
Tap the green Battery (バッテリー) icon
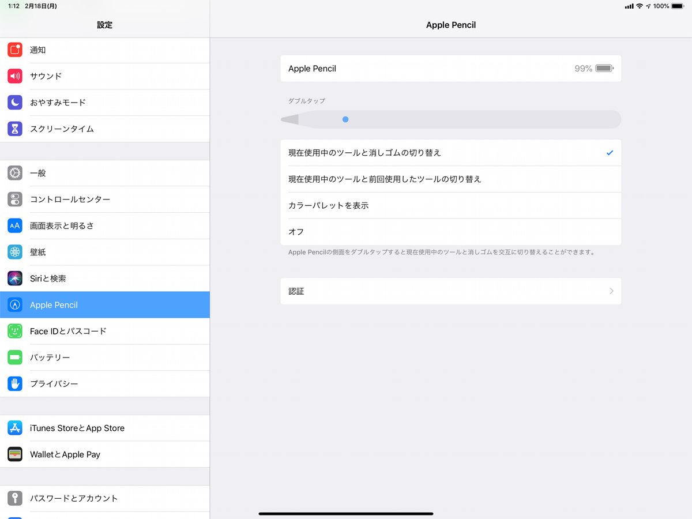[x=15, y=358]
